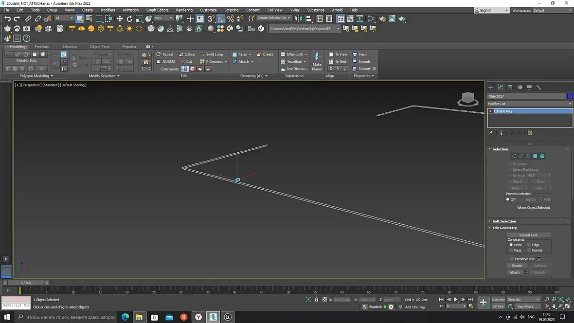This screenshot has width=574, height=323.
Task: Switch to the Freeform ribbon tab
Action: coord(42,47)
